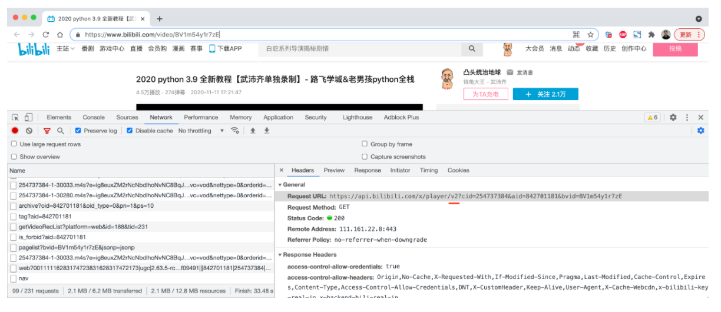Open the Timing tab
This screenshot has height=312, width=721.
tap(429, 170)
